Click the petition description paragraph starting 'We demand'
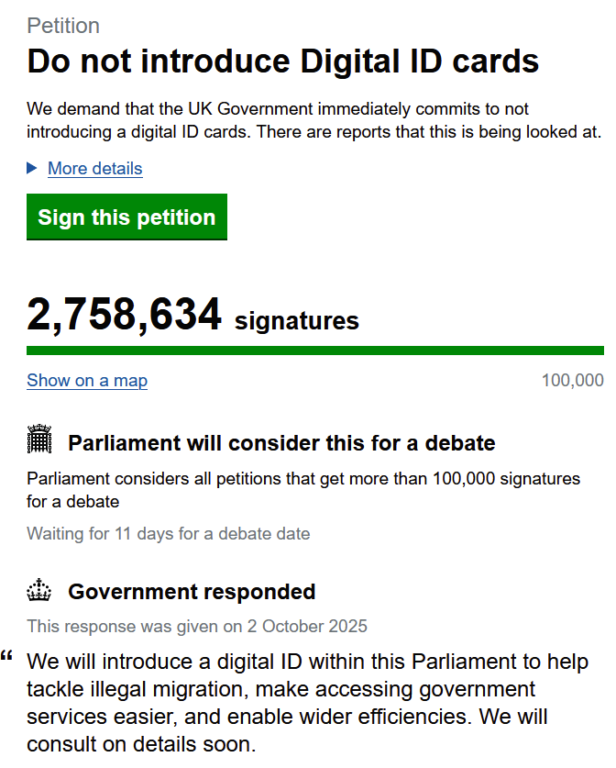The image size is (616, 768). point(313,120)
